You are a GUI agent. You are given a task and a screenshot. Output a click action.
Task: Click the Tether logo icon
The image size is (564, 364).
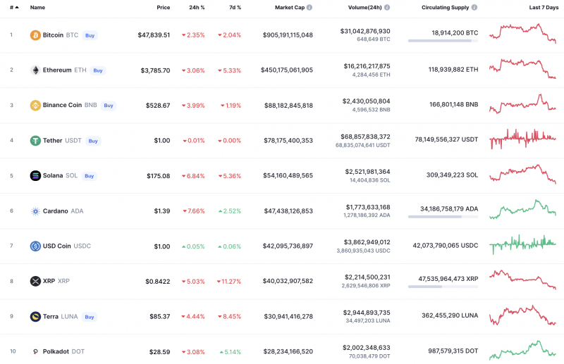(35, 141)
